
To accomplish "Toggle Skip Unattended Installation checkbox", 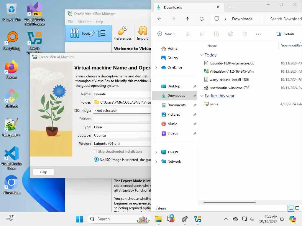I will 95,152.
